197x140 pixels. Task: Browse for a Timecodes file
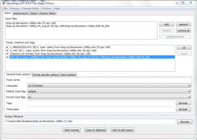point(183,109)
